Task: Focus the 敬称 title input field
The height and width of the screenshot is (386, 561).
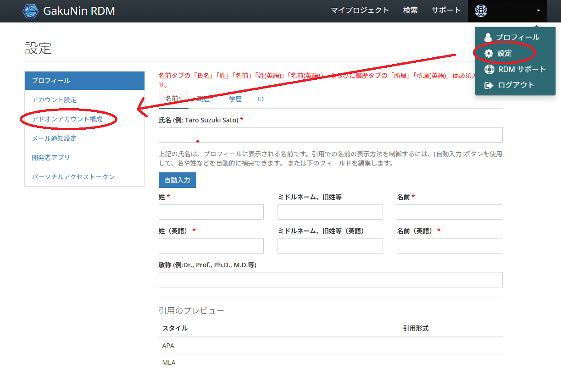Action: [x=330, y=280]
